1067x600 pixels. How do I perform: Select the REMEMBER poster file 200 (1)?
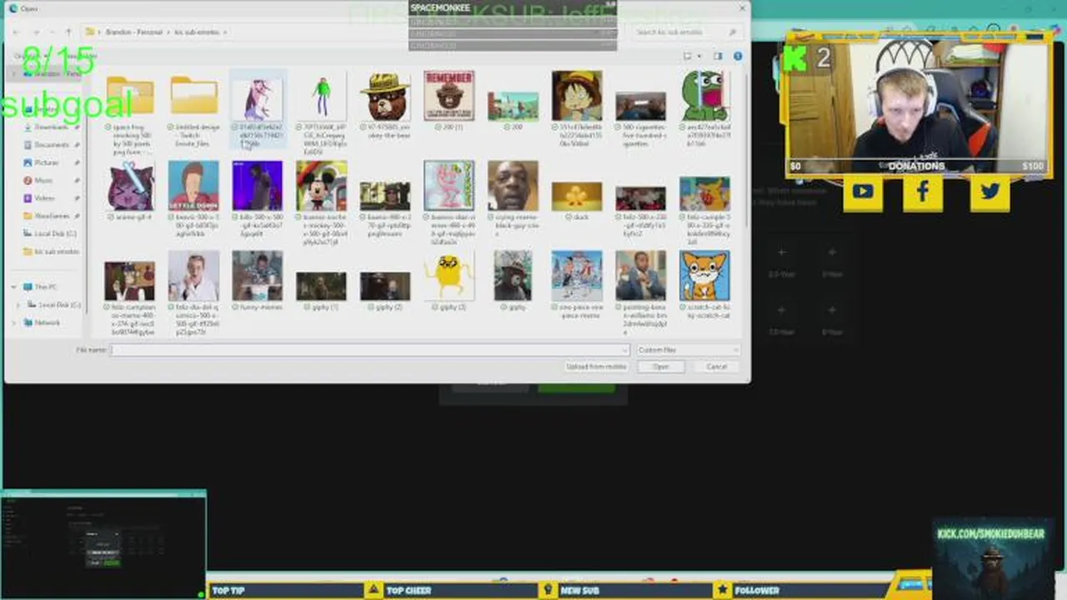[449, 102]
